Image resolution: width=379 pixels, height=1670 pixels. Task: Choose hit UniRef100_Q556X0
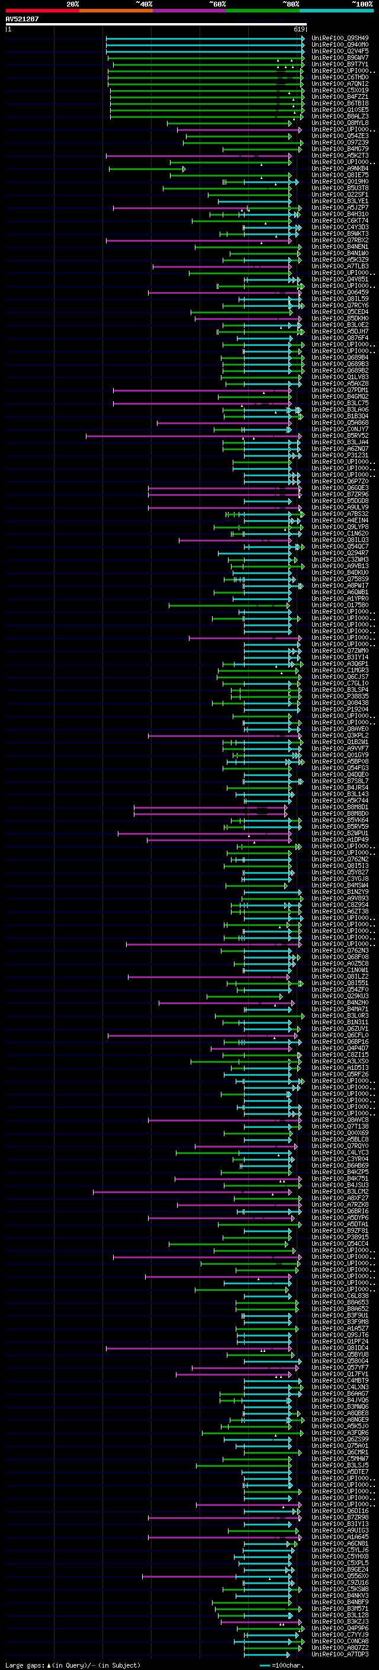pos(340,1576)
